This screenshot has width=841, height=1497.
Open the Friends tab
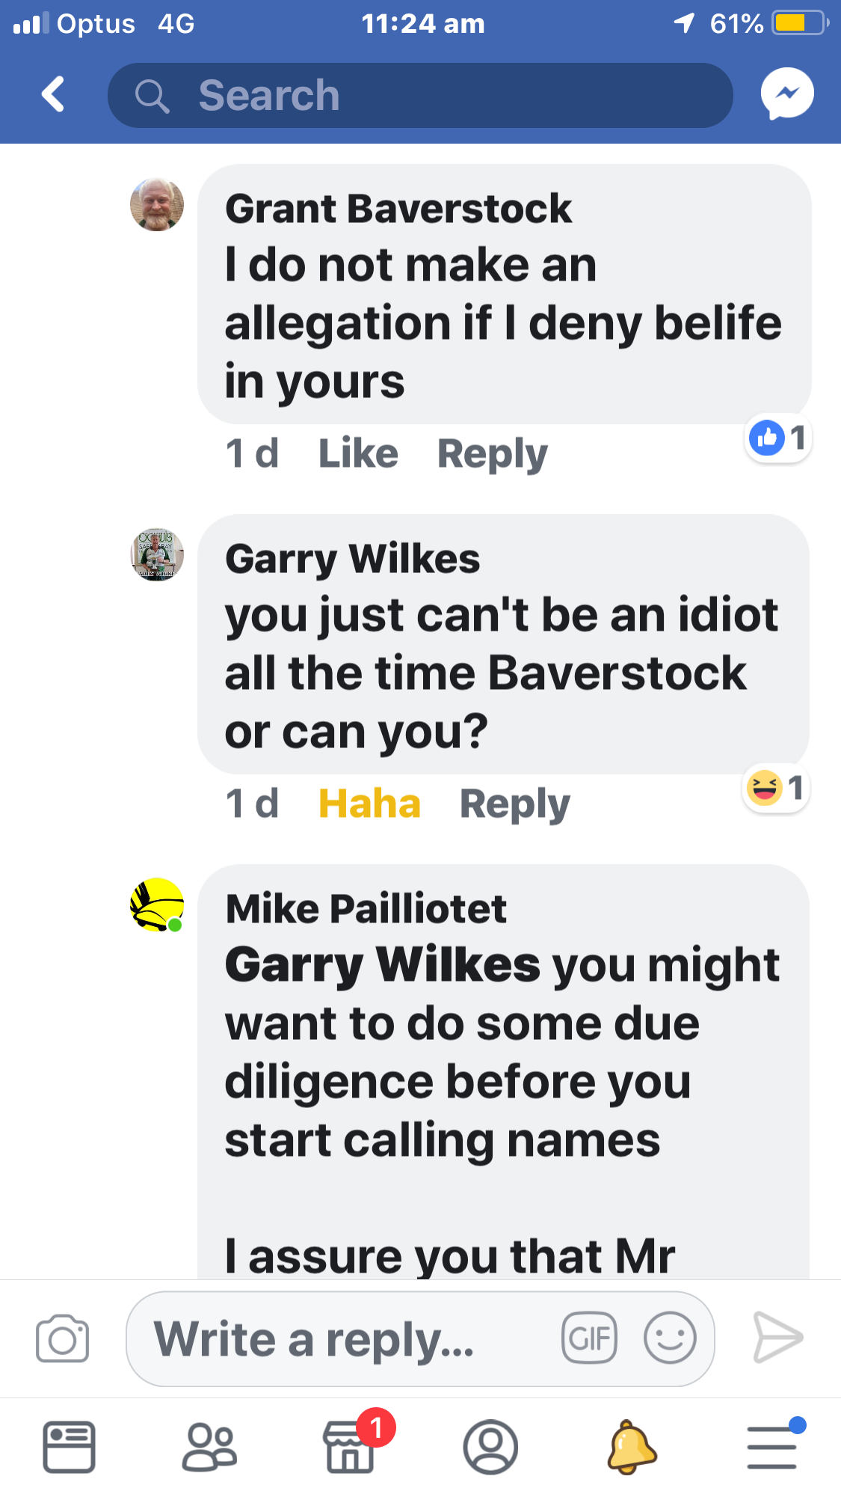[x=209, y=1448]
